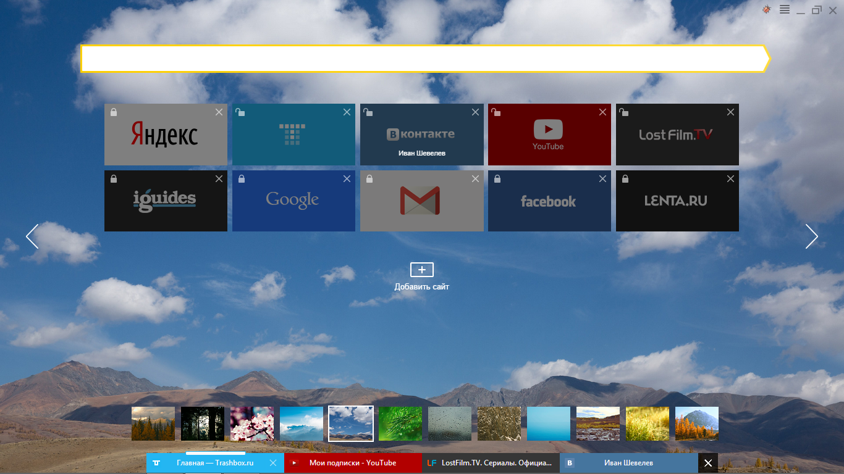Remove the Google tile with its X
This screenshot has width=844, height=474.
[347, 179]
